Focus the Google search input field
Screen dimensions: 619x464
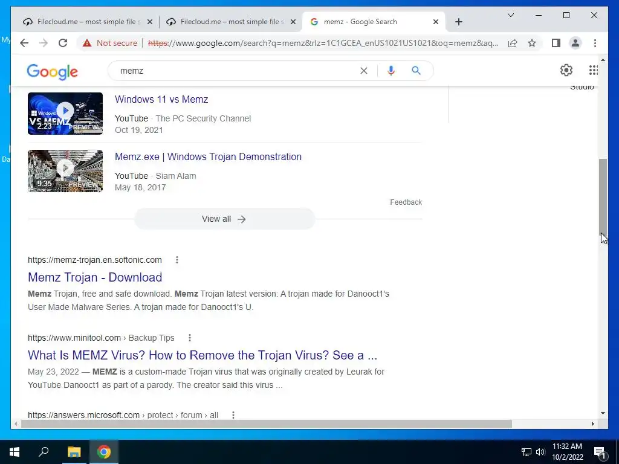tap(237, 71)
